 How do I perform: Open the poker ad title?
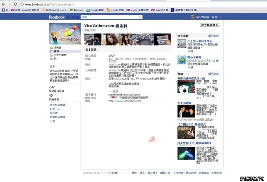(191, 78)
